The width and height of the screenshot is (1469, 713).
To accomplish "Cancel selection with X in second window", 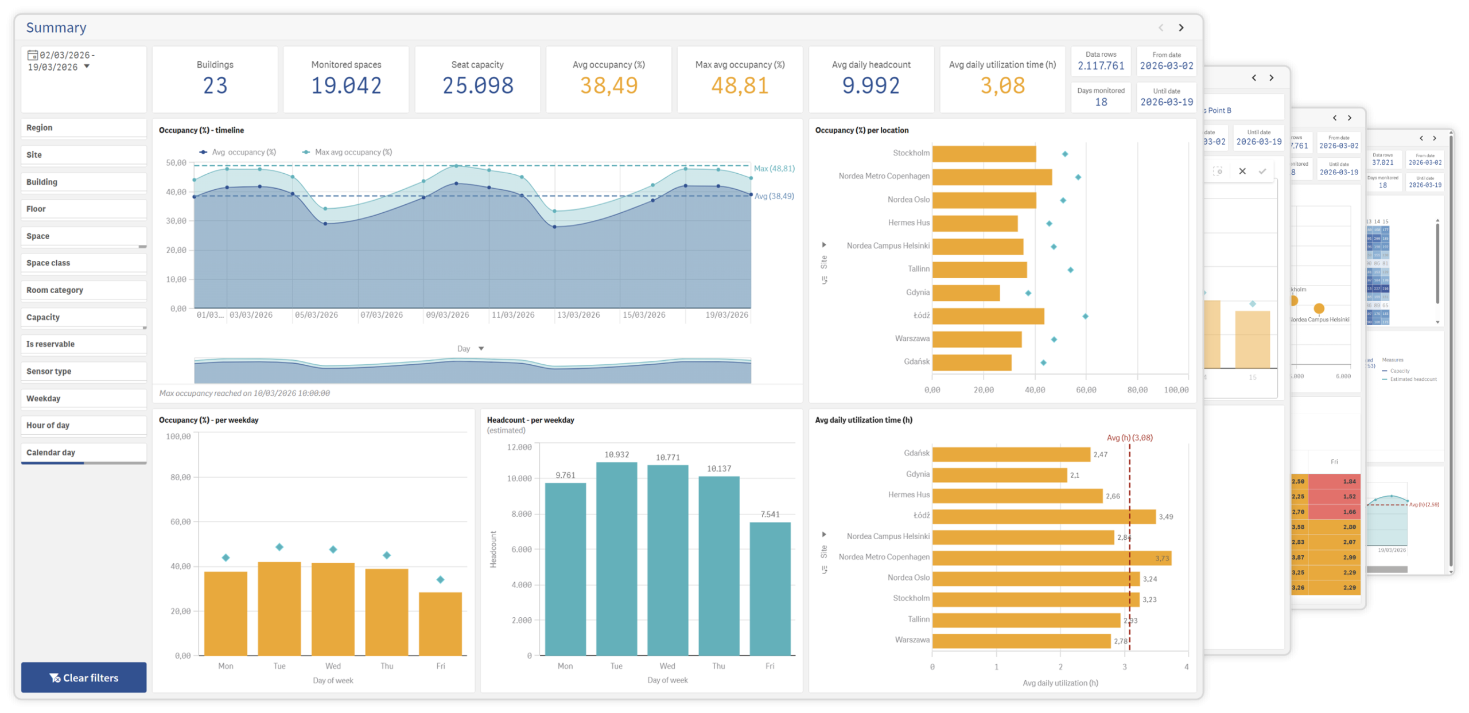I will pyautogui.click(x=1242, y=171).
